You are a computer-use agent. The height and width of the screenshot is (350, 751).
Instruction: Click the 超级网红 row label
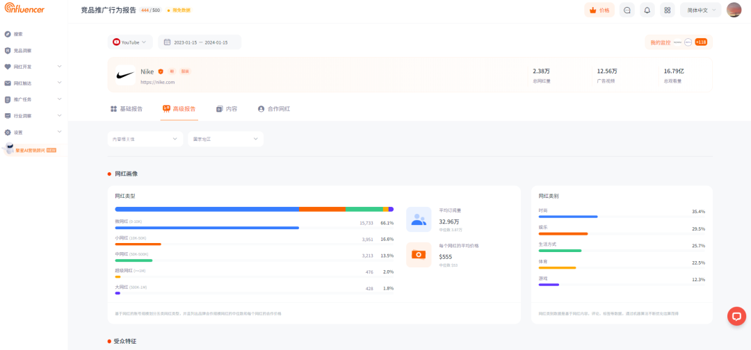click(130, 271)
